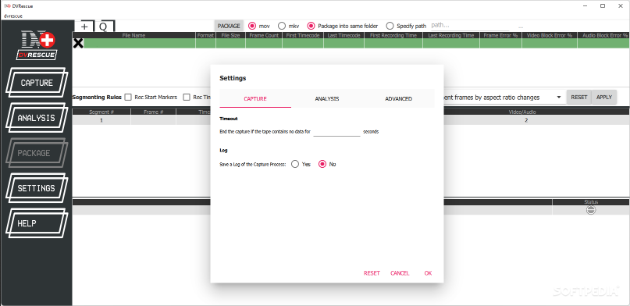Switch to the Advanced tab in Settings
The width and height of the screenshot is (630, 306).
(399, 98)
